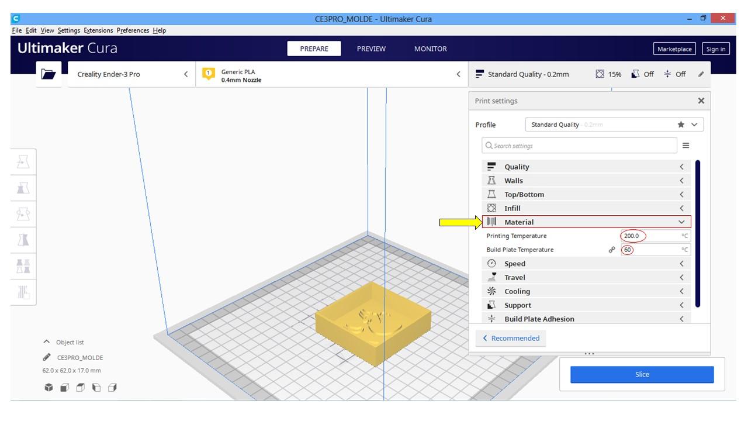Click the Infill category icon
The width and height of the screenshot is (748, 421).
point(491,208)
